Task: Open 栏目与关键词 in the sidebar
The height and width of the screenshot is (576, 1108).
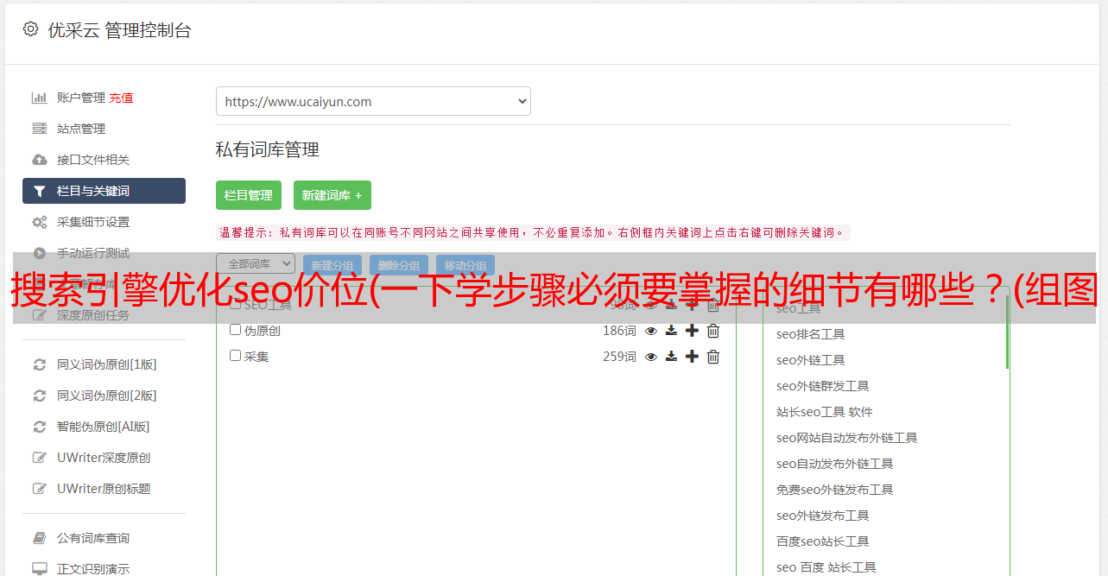Action: pos(104,191)
